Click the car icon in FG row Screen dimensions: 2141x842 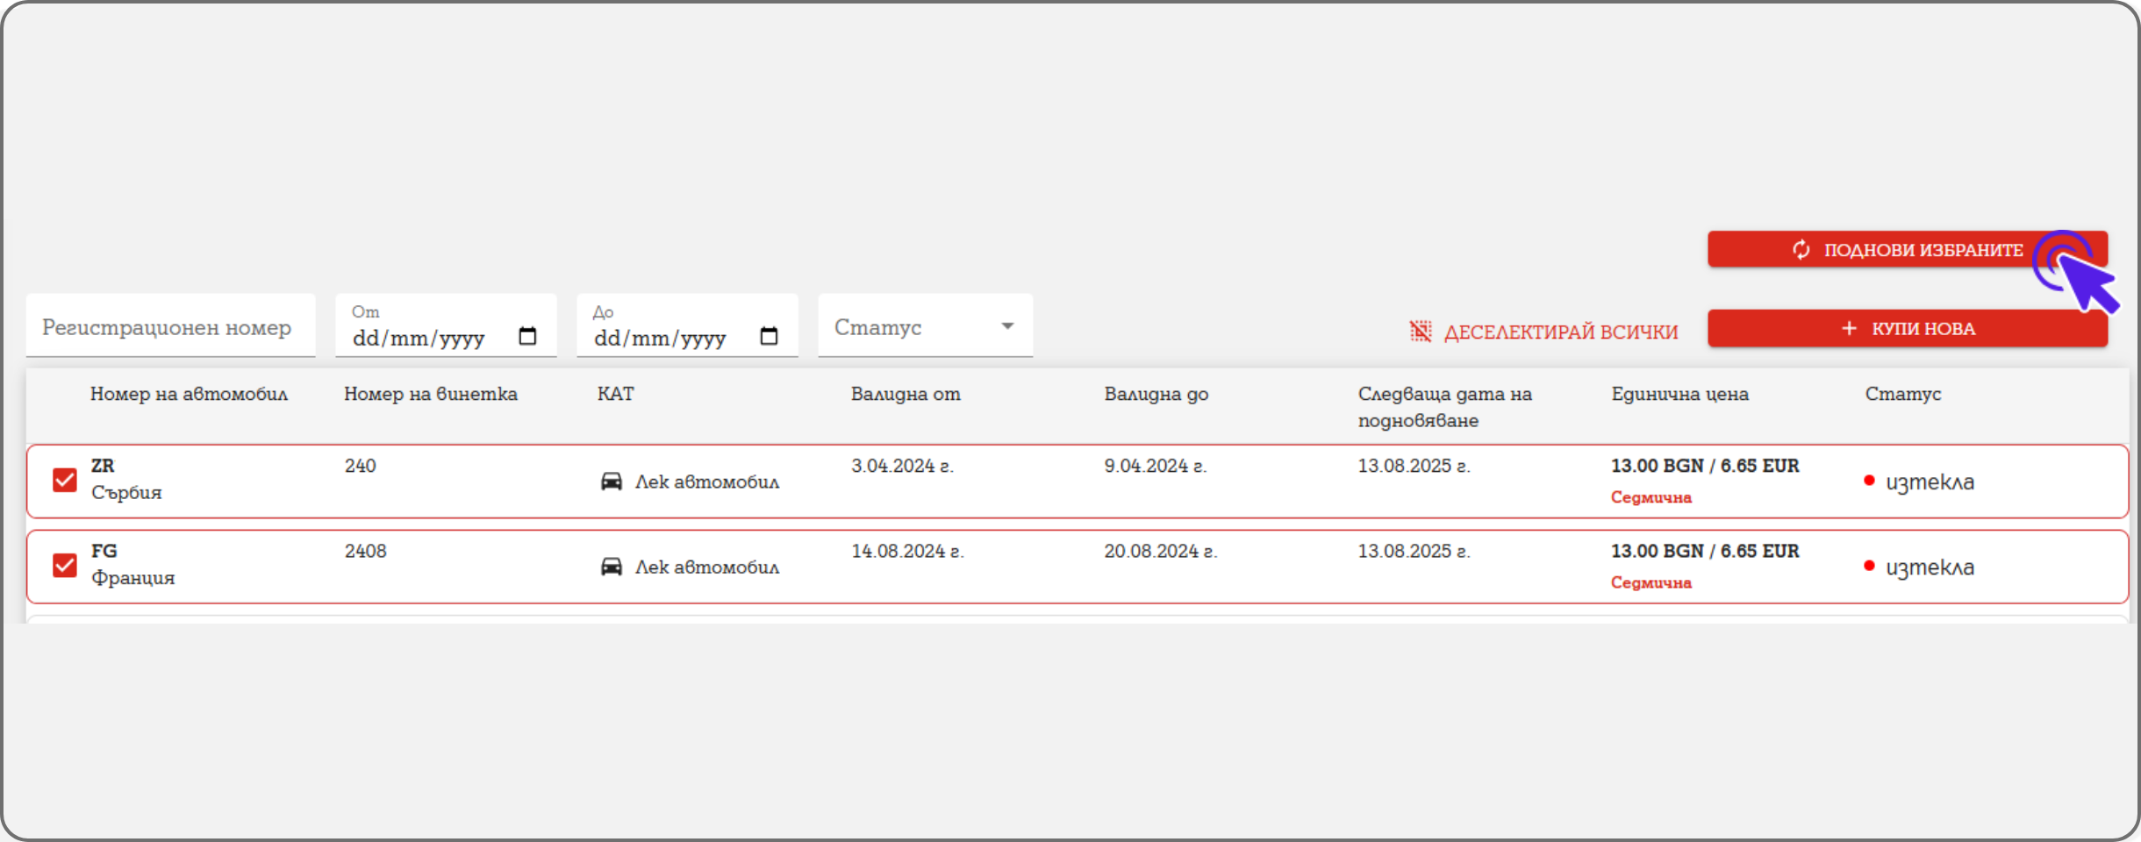coord(611,567)
